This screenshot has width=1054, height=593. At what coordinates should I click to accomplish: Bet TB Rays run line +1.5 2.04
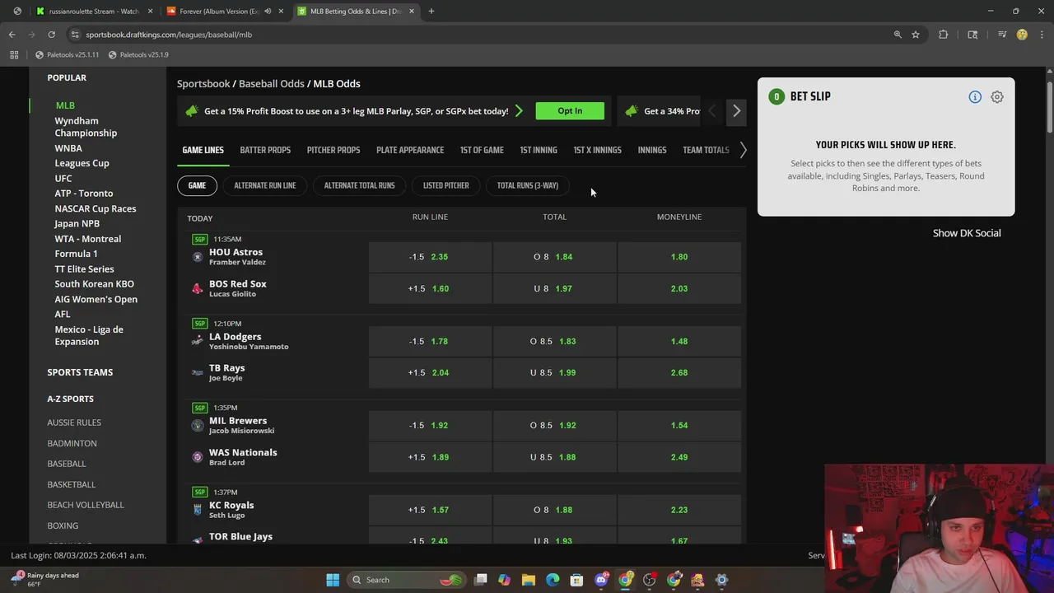[x=430, y=372]
